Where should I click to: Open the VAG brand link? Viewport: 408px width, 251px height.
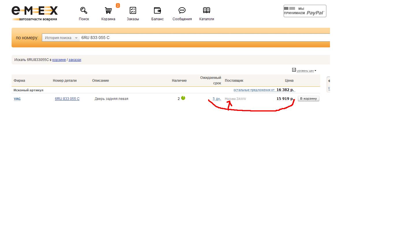point(17,99)
